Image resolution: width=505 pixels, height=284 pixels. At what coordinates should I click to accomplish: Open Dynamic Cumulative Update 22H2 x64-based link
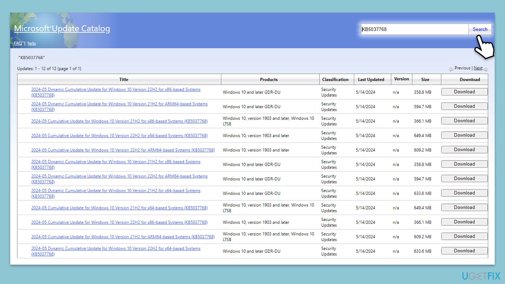(x=116, y=251)
